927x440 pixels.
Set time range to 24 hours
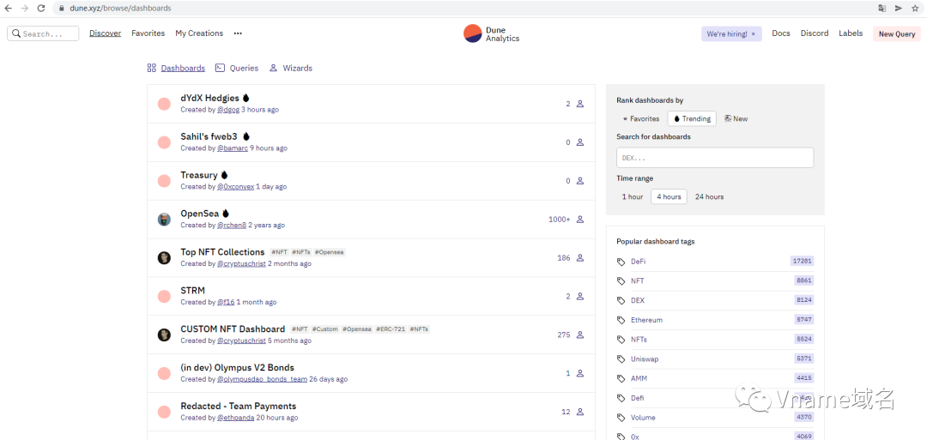(x=709, y=196)
